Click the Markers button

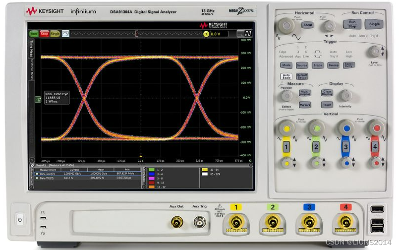pyautogui.click(x=305, y=105)
